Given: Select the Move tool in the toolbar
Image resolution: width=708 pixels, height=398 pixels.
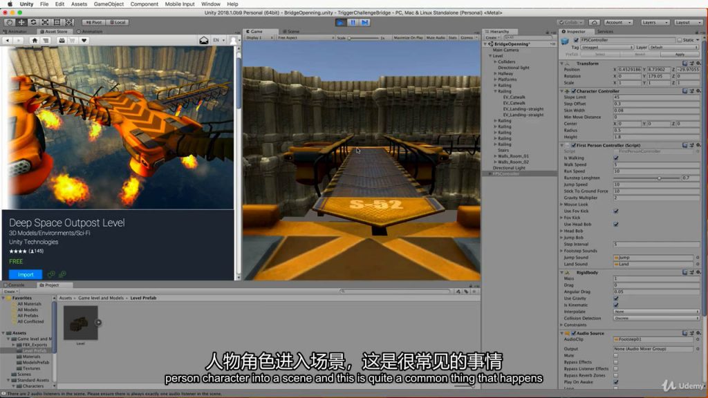Looking at the screenshot, I should [x=21, y=22].
